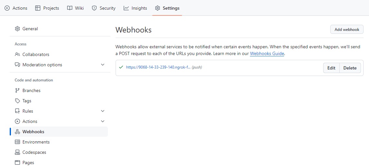Image resolution: width=369 pixels, height=167 pixels.
Task: Click the Moderation options comment icon
Action: 17,65
